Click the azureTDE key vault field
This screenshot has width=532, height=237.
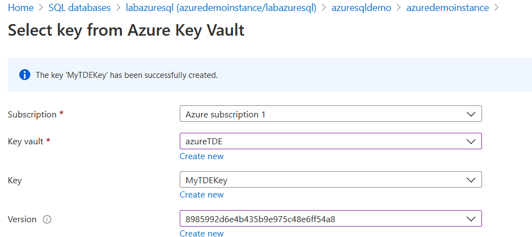tap(319, 141)
